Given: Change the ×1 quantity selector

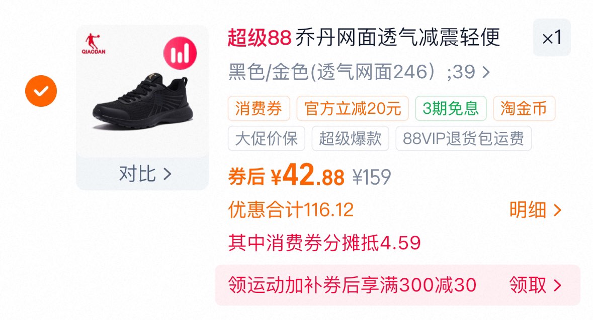Looking at the screenshot, I should [552, 37].
